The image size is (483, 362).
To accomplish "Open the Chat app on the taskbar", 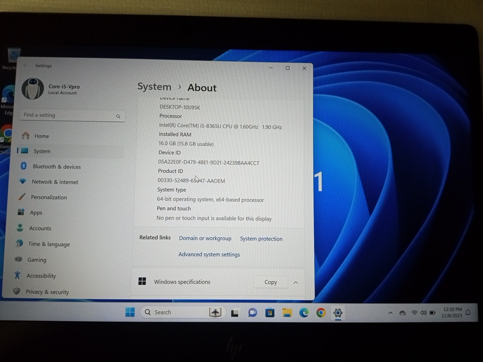I will pos(252,313).
